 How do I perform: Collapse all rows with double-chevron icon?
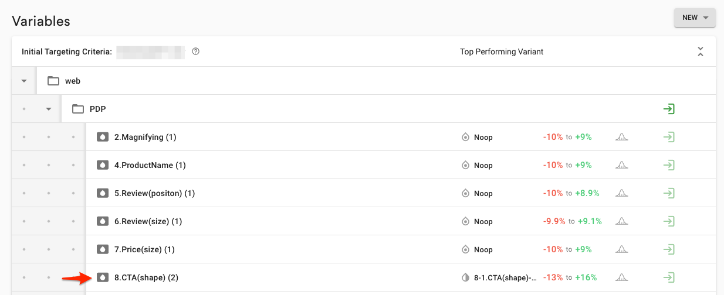[x=700, y=52]
